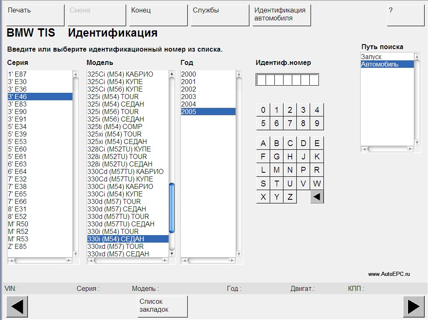Select model 328i (M52TU) СЕДАН
The image size is (428, 320).
(x=128, y=164)
